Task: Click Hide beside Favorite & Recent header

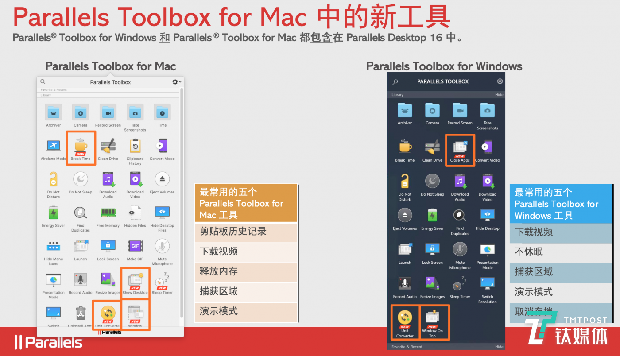Action: pos(499,347)
